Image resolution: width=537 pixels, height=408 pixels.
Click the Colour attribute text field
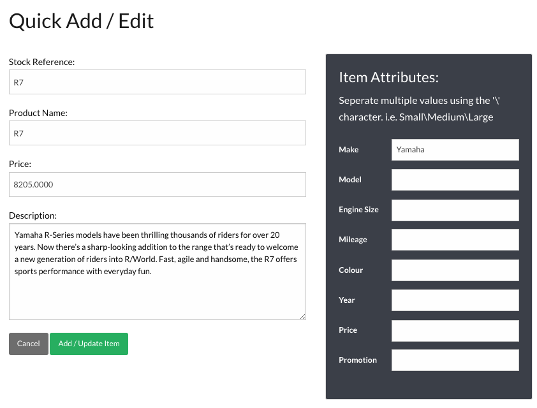(x=455, y=270)
